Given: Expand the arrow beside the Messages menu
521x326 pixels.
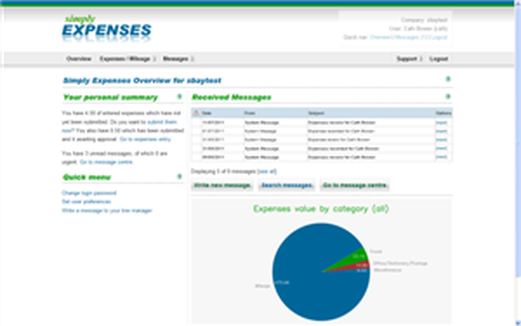Looking at the screenshot, I should coord(192,59).
